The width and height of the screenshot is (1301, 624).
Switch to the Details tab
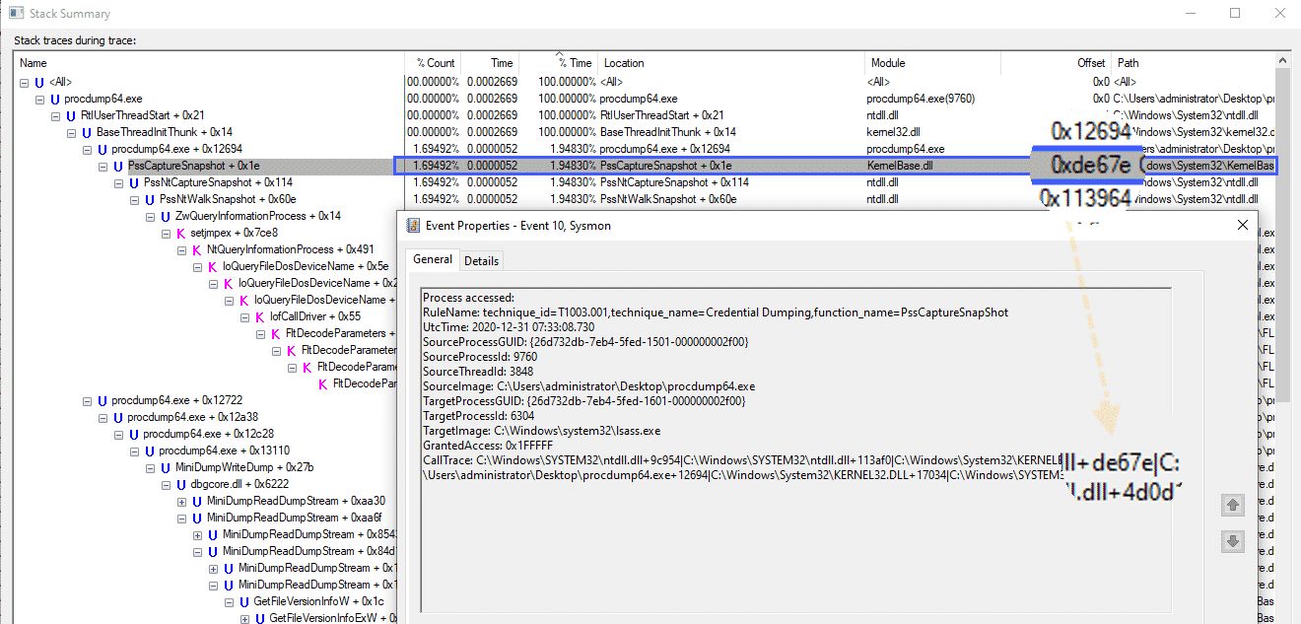coord(481,260)
